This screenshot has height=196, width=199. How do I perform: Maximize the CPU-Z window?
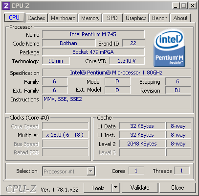184,6
